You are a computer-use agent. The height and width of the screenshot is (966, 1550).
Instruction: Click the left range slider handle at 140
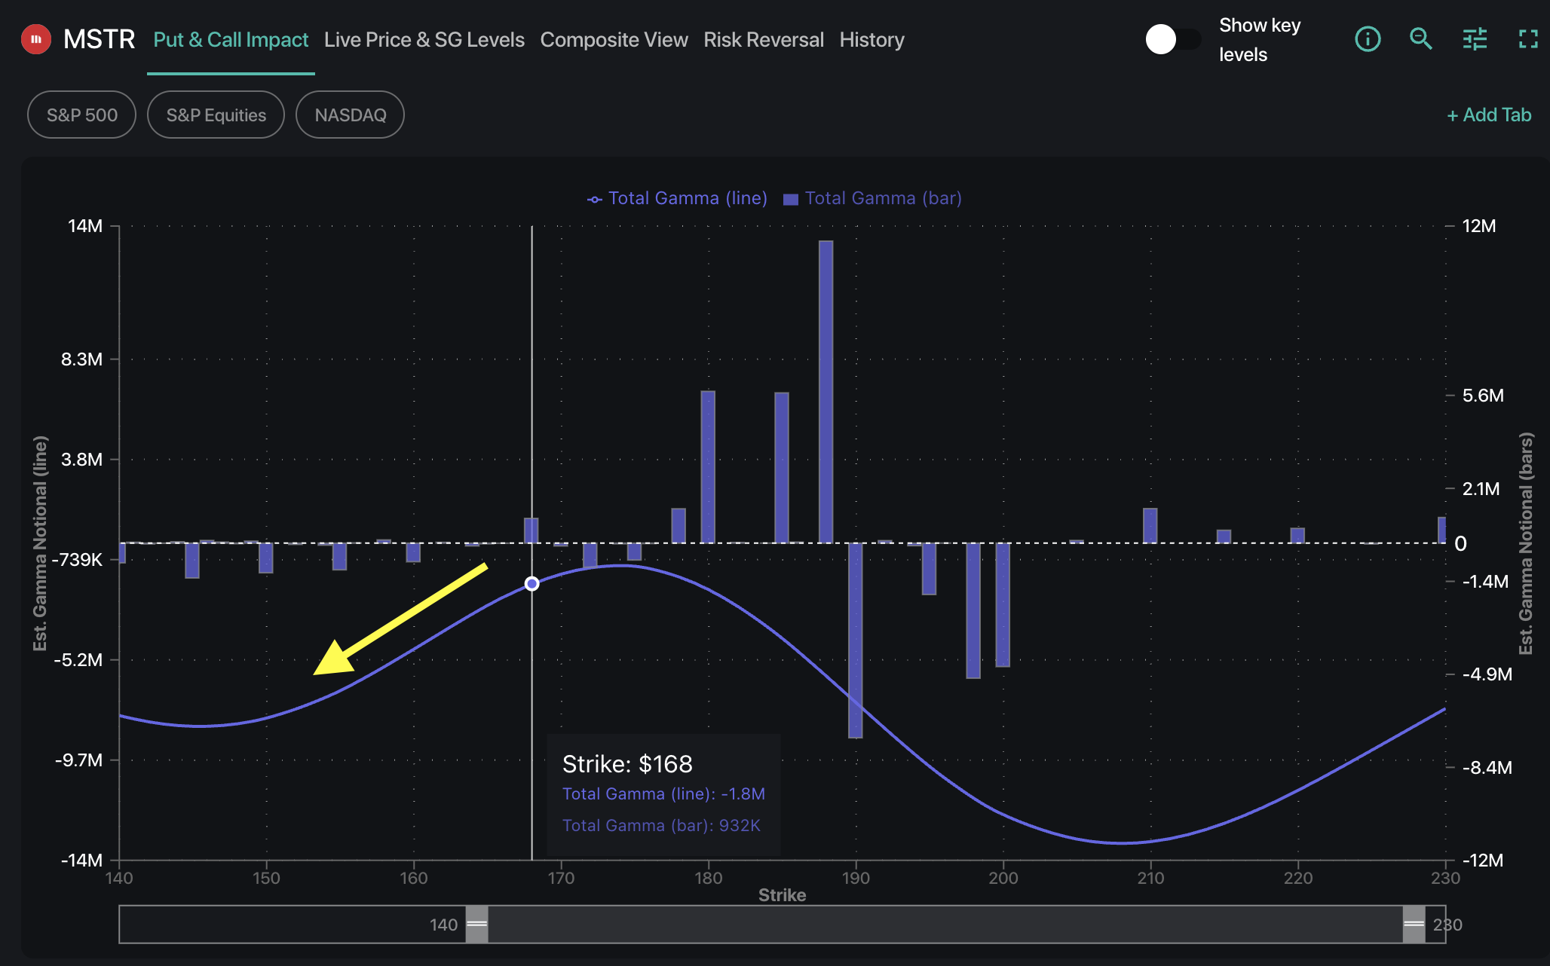pos(477,925)
